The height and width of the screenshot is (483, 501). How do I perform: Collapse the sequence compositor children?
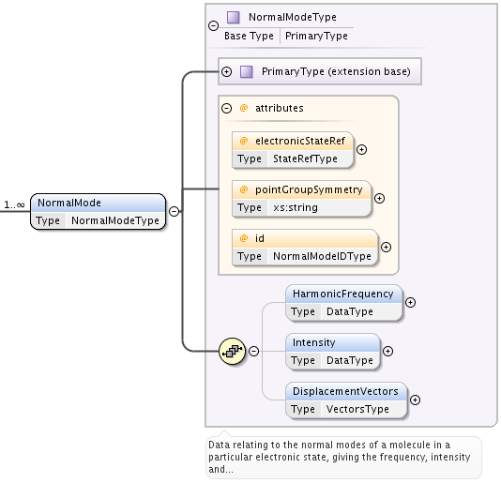[253, 352]
